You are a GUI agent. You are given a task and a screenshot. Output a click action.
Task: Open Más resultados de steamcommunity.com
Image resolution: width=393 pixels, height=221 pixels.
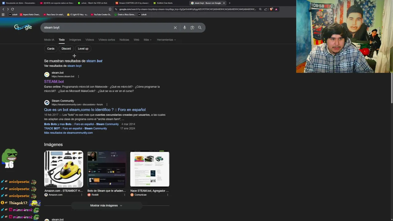coord(68,133)
